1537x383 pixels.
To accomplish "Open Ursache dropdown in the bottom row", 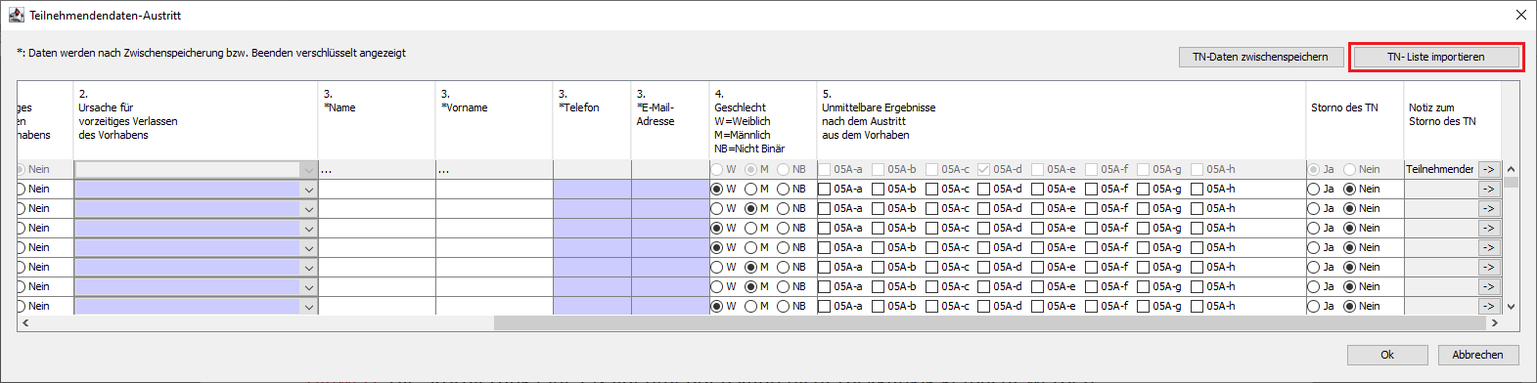I will click(x=308, y=306).
